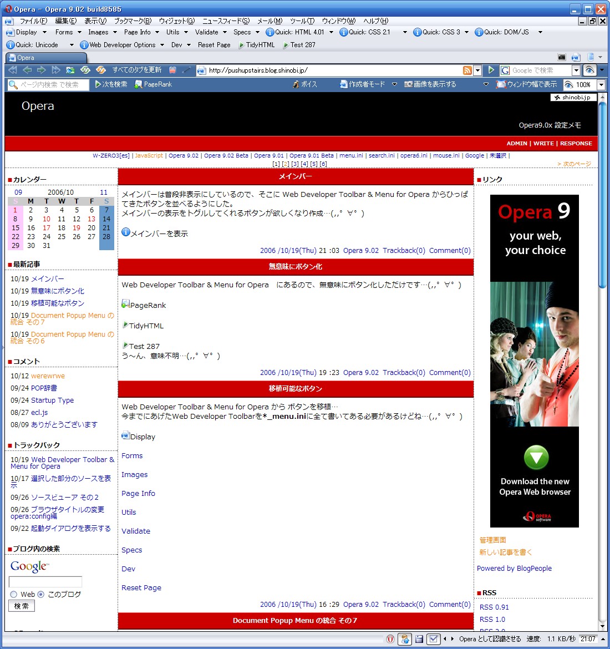Click the mail checkmark icon in status bar
The width and height of the screenshot is (610, 649).
pyautogui.click(x=433, y=638)
